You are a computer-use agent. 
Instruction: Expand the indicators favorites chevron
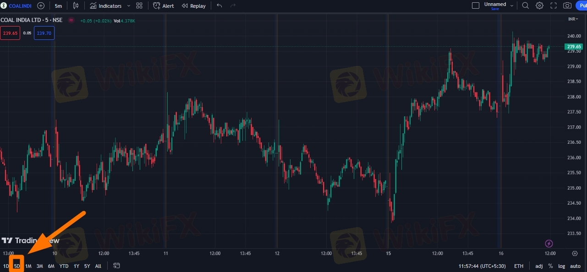[x=128, y=5]
